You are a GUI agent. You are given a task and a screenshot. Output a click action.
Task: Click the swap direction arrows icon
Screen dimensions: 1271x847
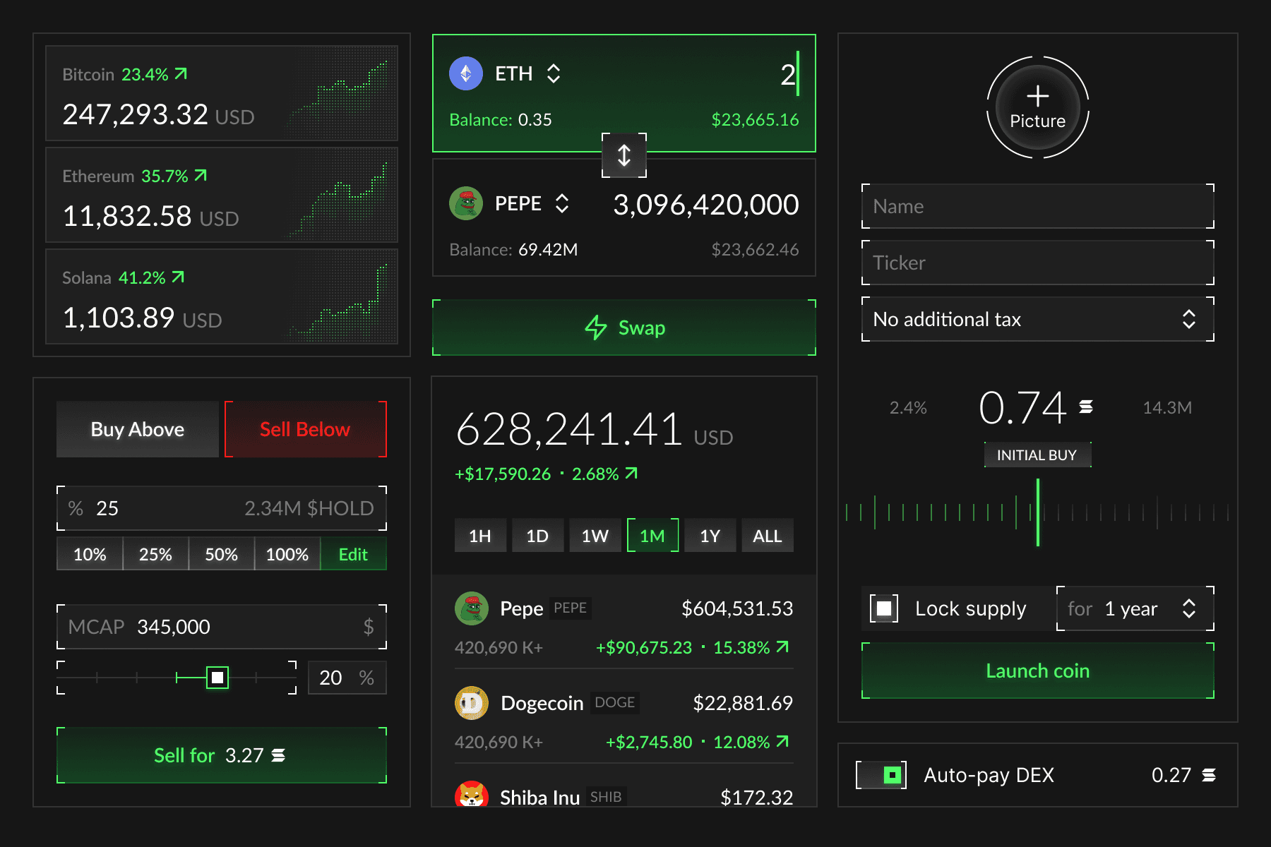[624, 155]
